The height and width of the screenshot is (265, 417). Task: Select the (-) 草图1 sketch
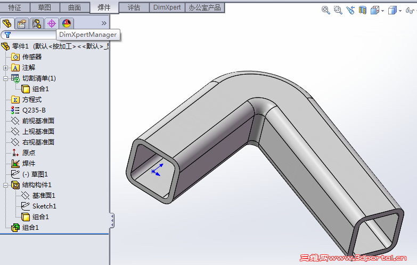(35, 174)
